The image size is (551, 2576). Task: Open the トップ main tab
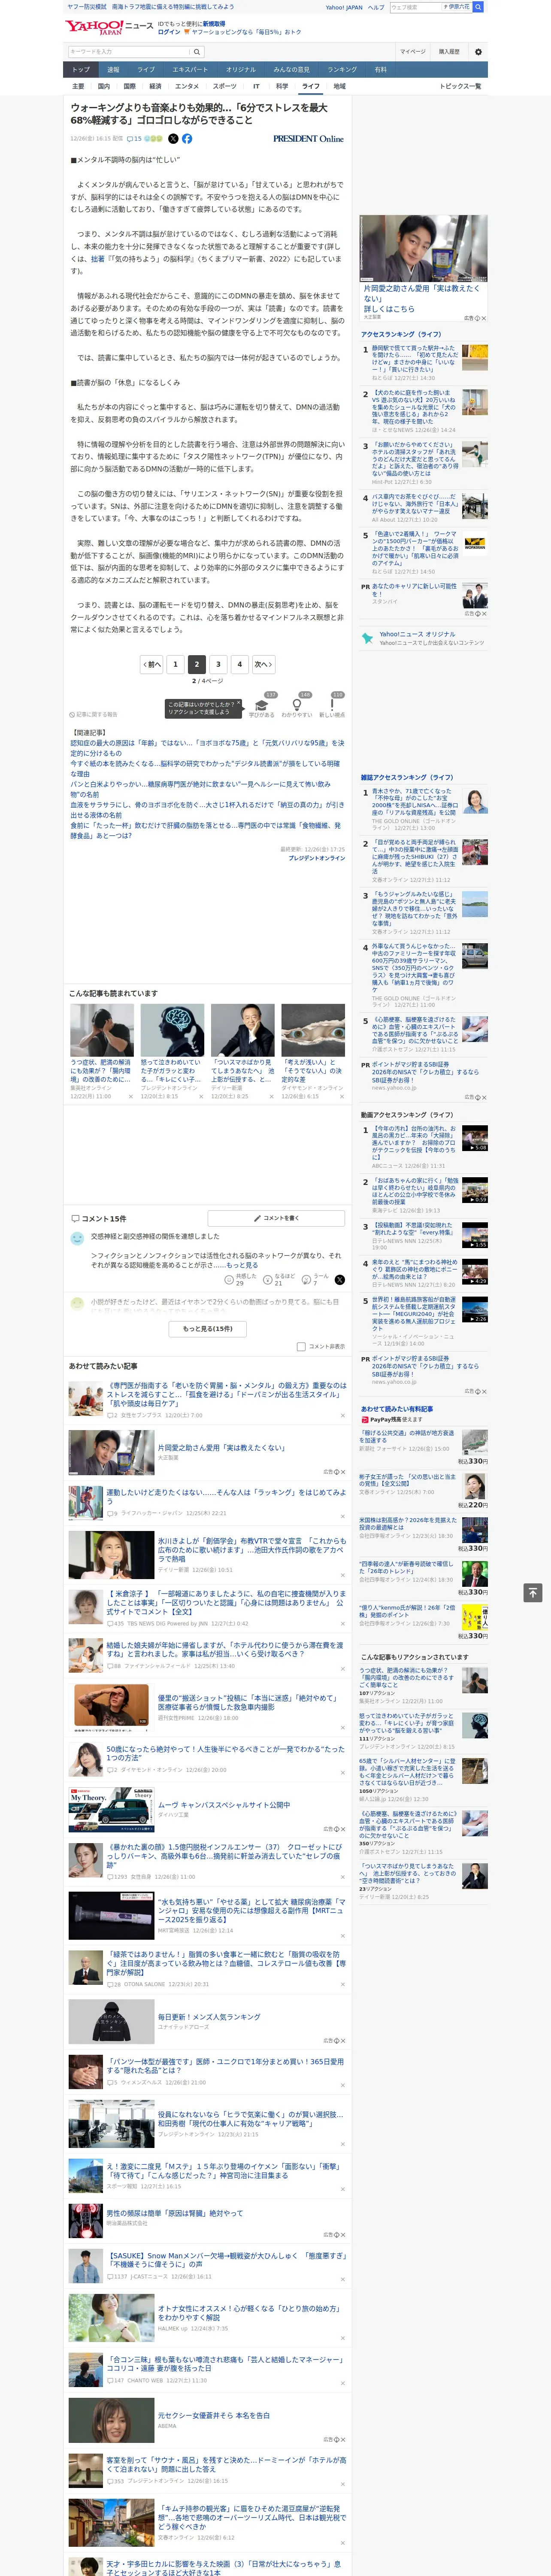point(81,69)
